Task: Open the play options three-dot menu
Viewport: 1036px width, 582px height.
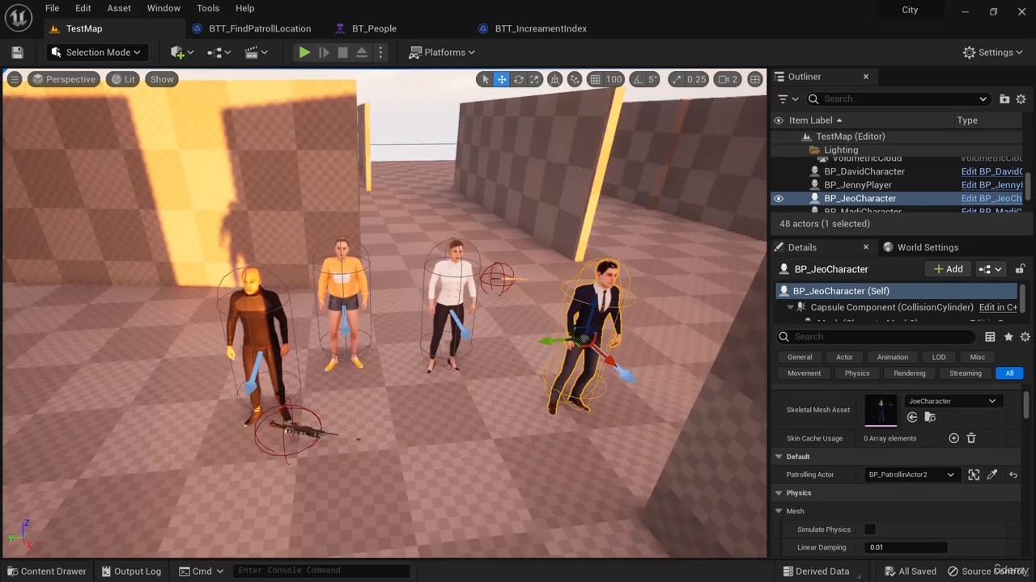Action: pyautogui.click(x=380, y=53)
